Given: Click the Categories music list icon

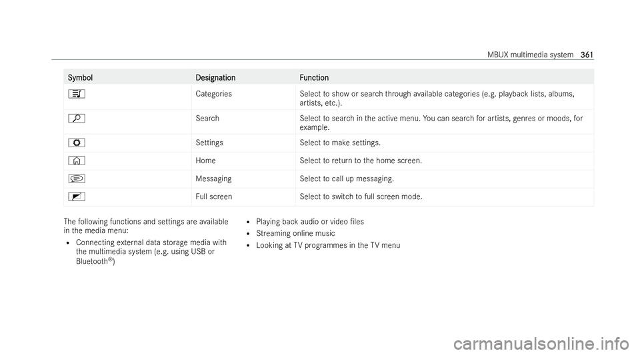Looking at the screenshot, I should [x=77, y=94].
